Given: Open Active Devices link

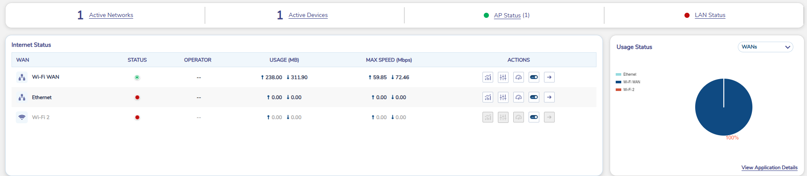Looking at the screenshot, I should tap(308, 15).
